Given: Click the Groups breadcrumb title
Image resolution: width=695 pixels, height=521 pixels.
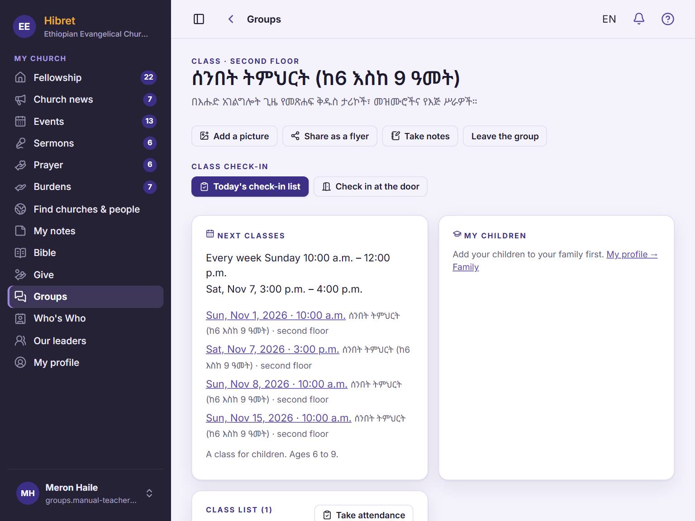Looking at the screenshot, I should tap(264, 19).
